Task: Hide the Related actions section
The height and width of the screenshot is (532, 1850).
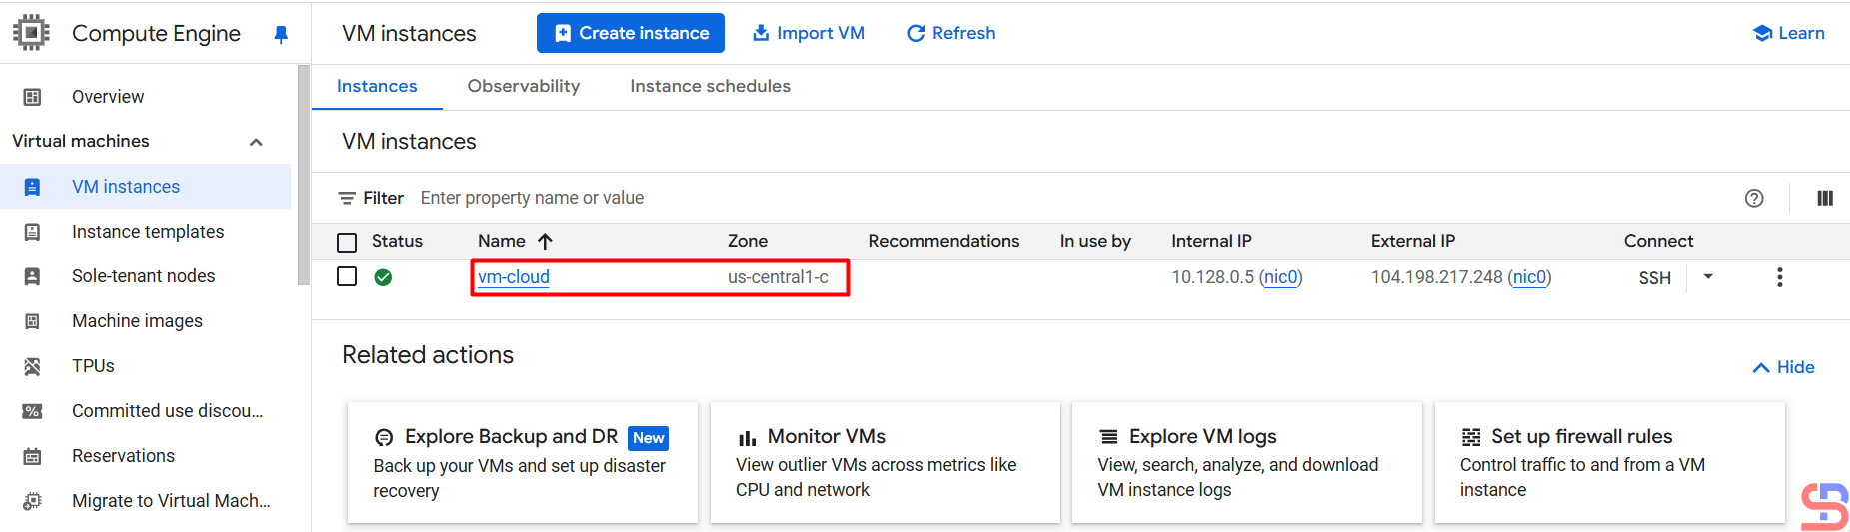Action: point(1784,367)
